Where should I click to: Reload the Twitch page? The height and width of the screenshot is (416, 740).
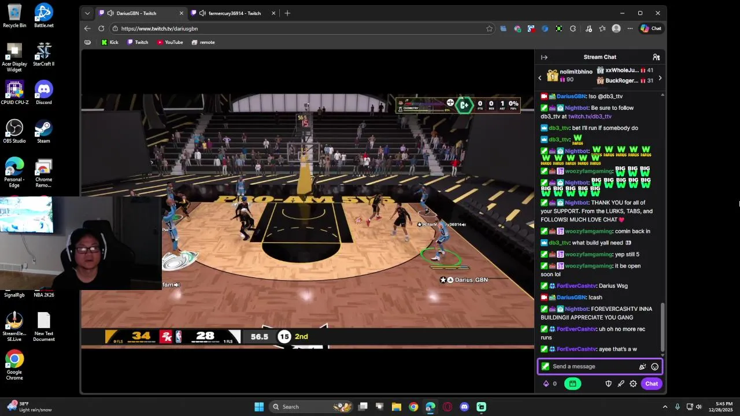pyautogui.click(x=101, y=28)
